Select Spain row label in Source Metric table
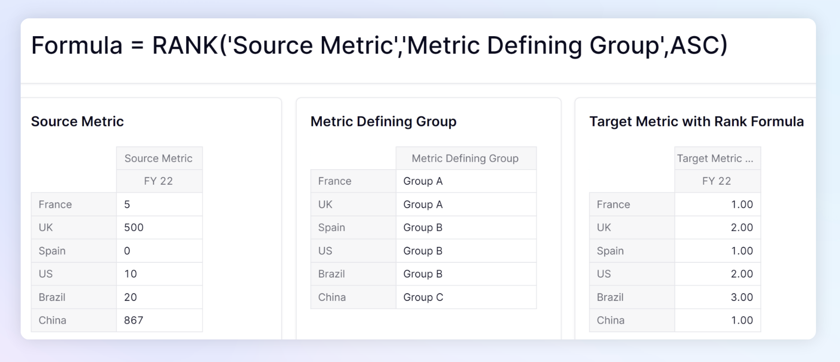The width and height of the screenshot is (840, 362). (74, 251)
